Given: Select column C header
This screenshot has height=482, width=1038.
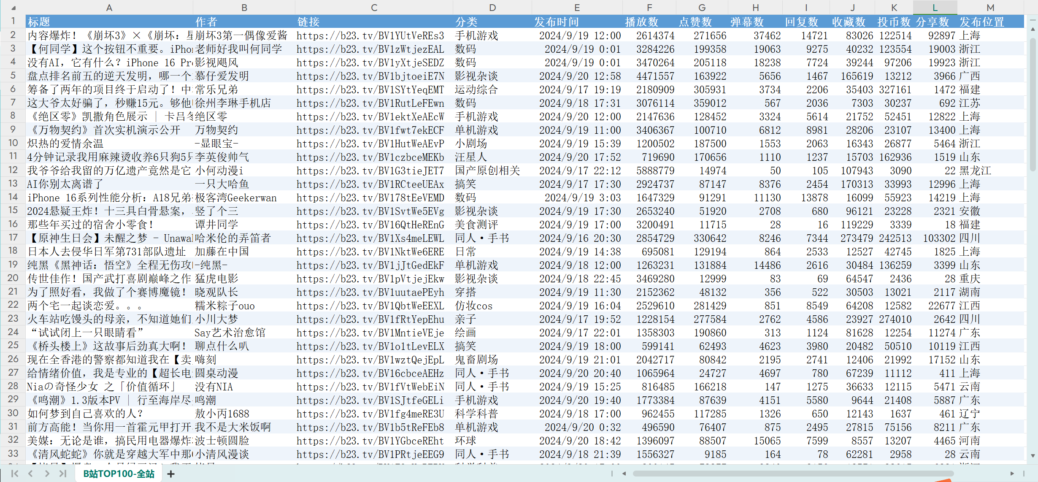Looking at the screenshot, I should [x=374, y=8].
